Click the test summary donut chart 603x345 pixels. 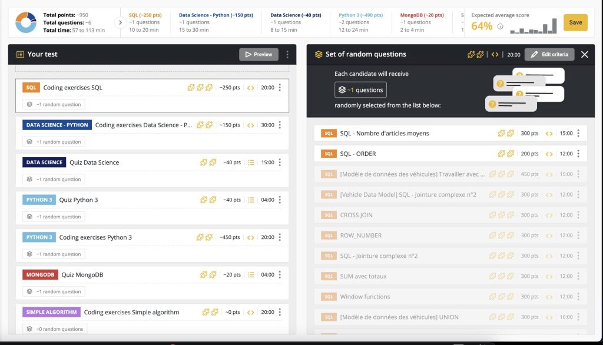[x=26, y=22]
